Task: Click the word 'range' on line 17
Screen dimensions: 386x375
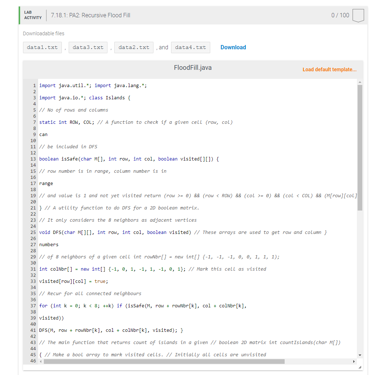Action: click(46, 184)
